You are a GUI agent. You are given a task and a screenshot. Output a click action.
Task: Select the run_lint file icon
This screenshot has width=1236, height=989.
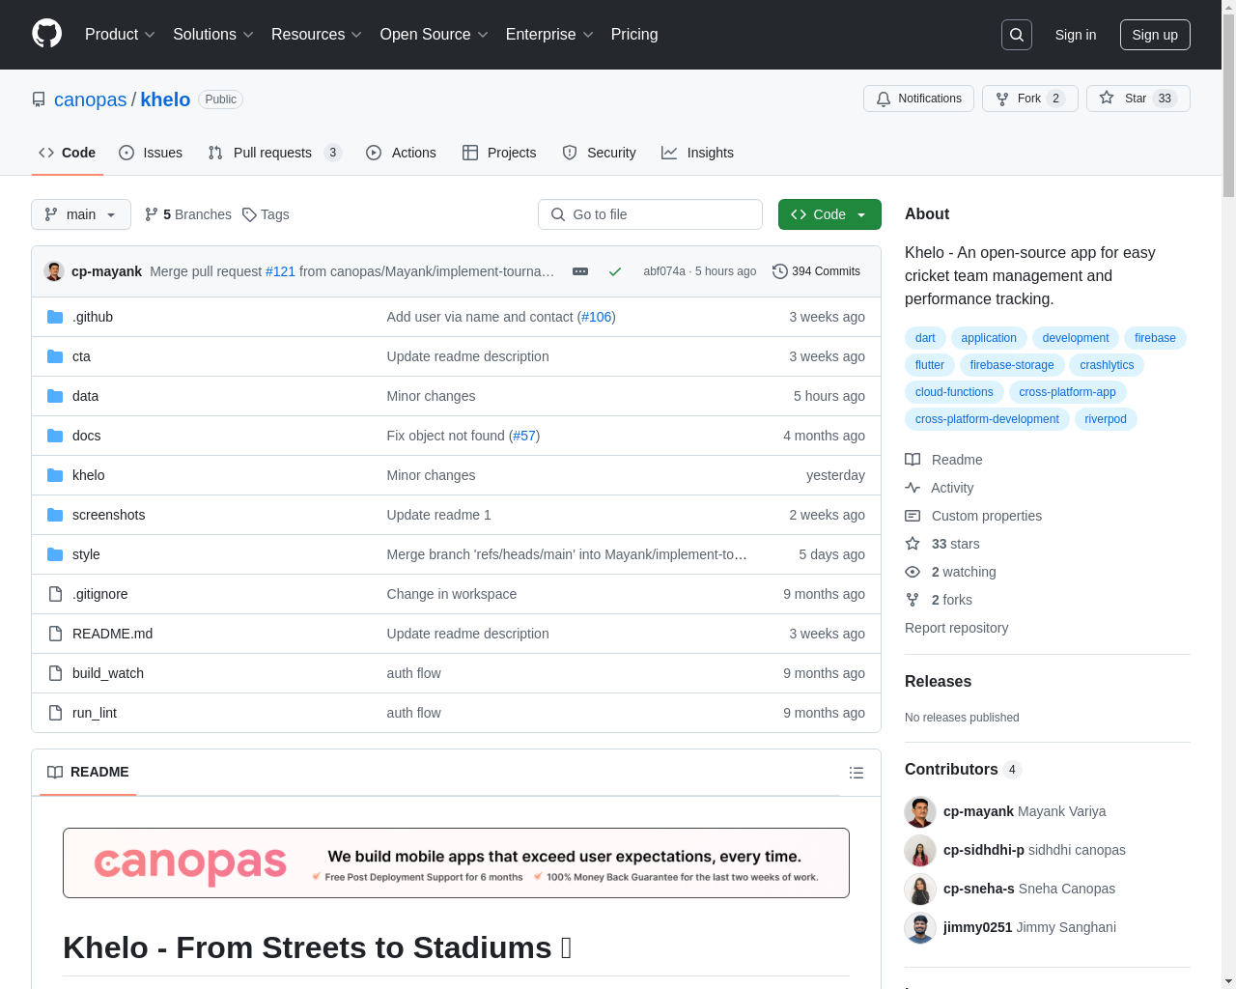coord(55,713)
